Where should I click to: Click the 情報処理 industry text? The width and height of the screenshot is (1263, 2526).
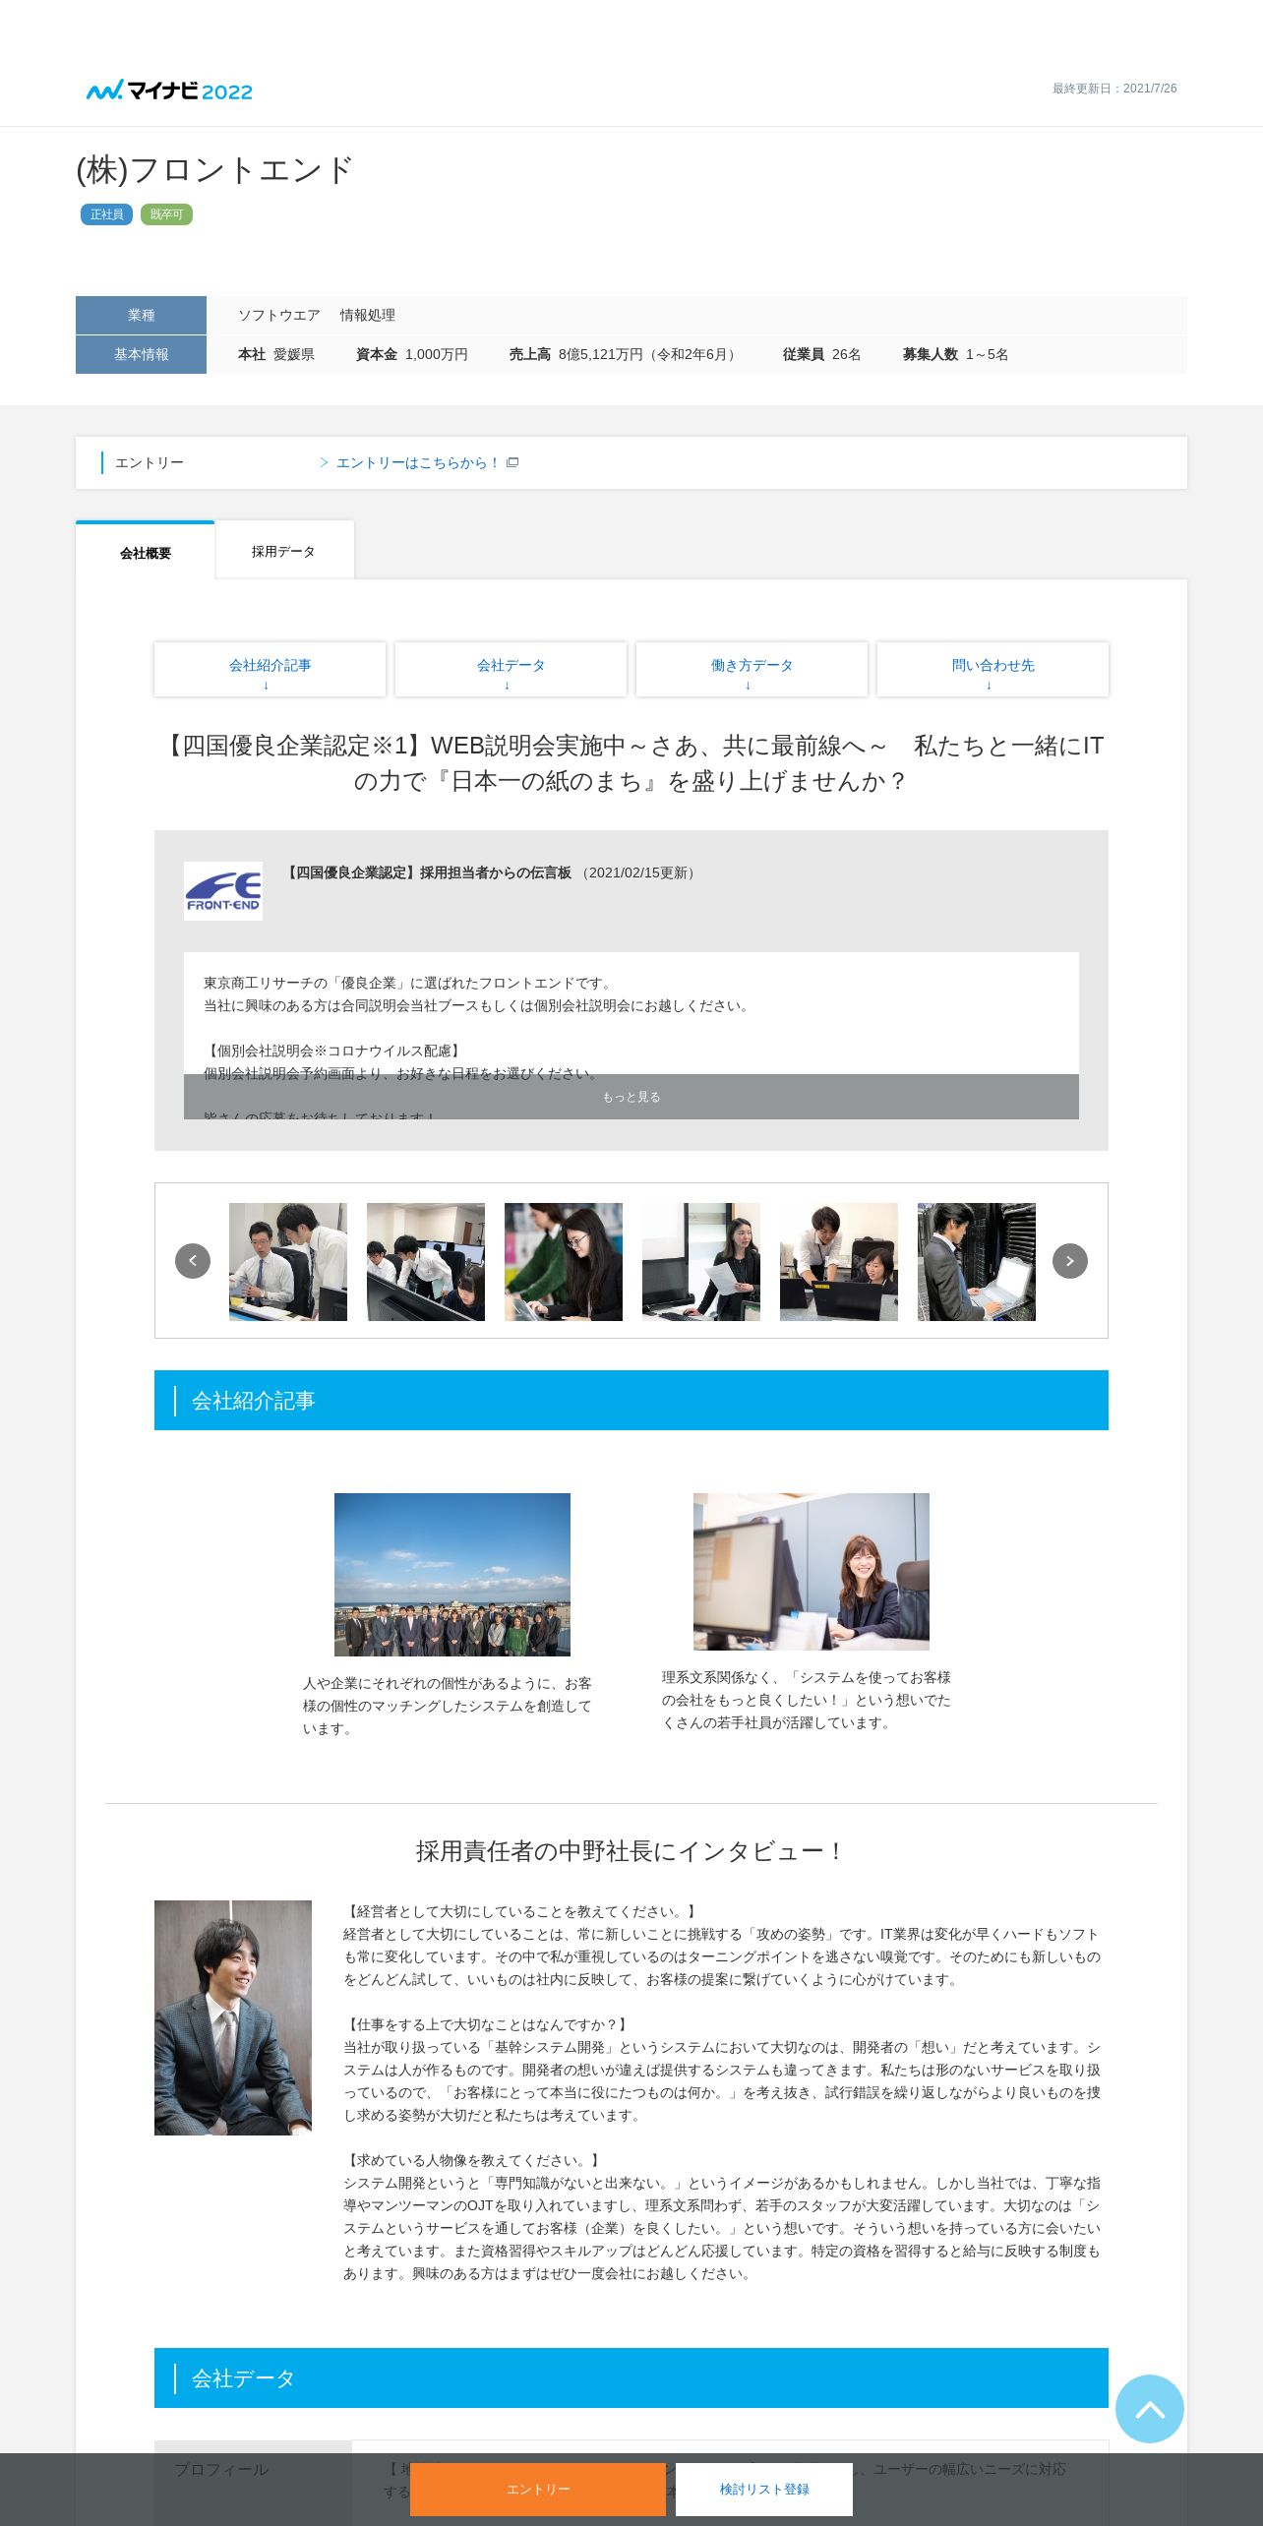[x=368, y=315]
